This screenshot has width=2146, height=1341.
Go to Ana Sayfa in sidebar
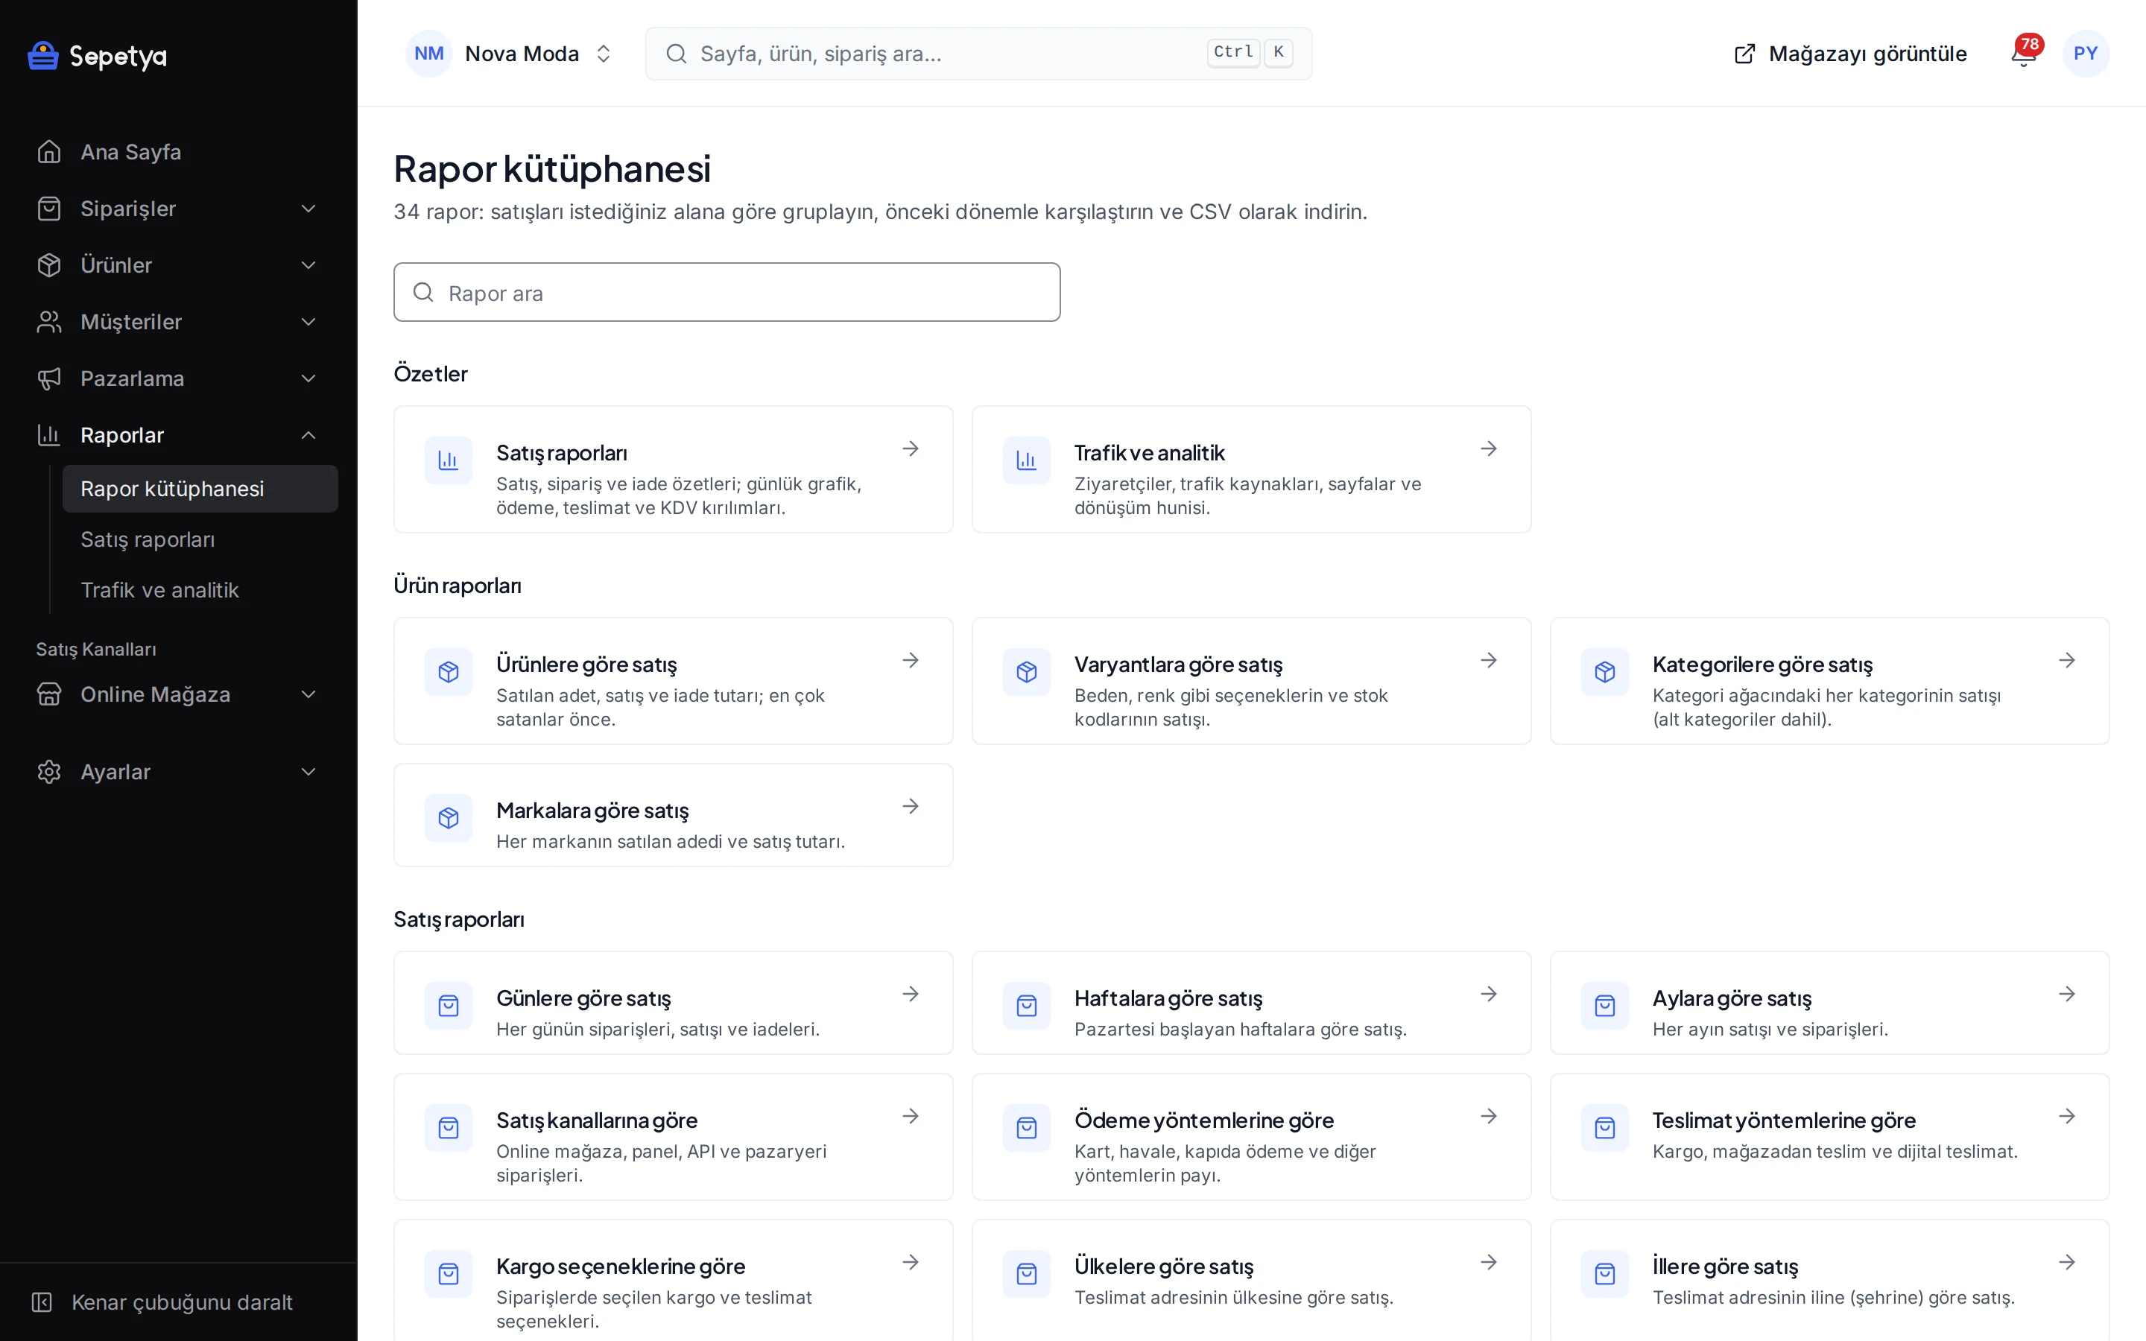(x=179, y=152)
